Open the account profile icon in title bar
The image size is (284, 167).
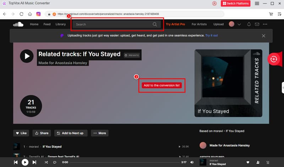[214, 4]
